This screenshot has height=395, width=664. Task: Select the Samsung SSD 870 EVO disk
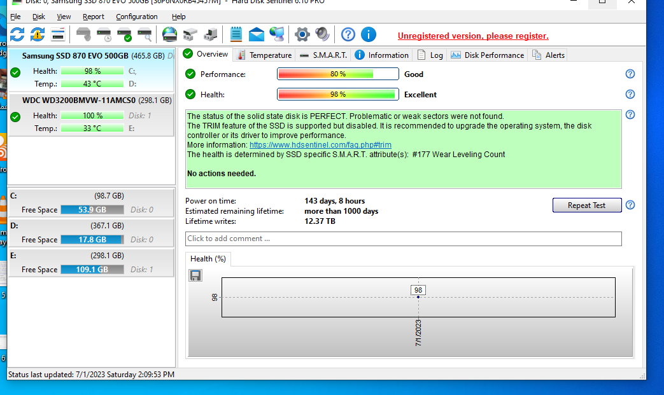[x=92, y=70]
